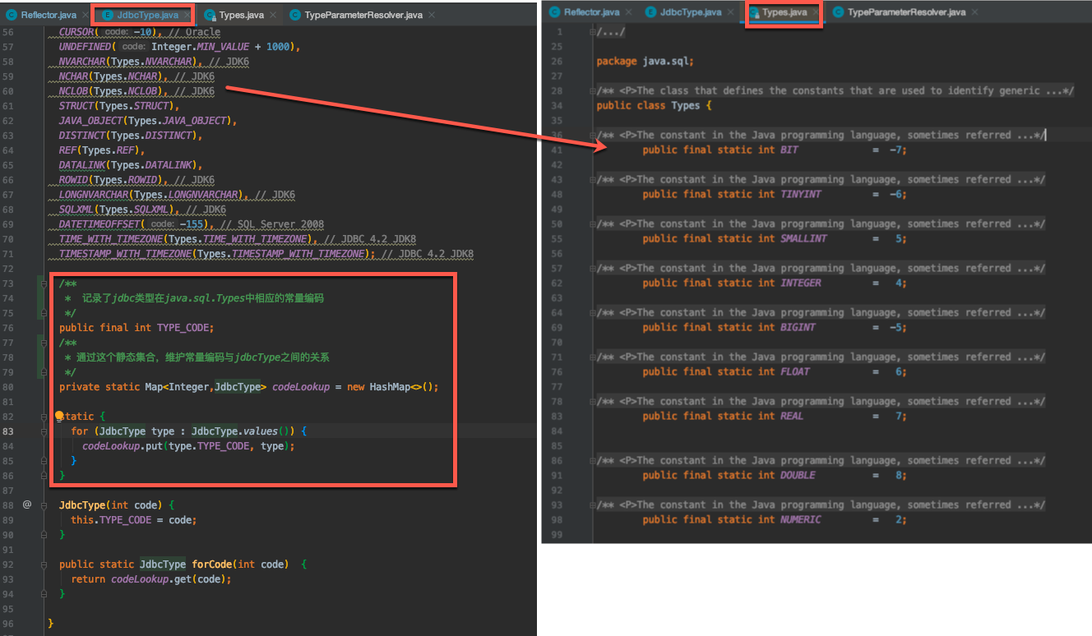Image resolution: width=1092 pixels, height=636 pixels.
Task: Expand folded Javadoc above REAL constant
Action: click(593, 401)
